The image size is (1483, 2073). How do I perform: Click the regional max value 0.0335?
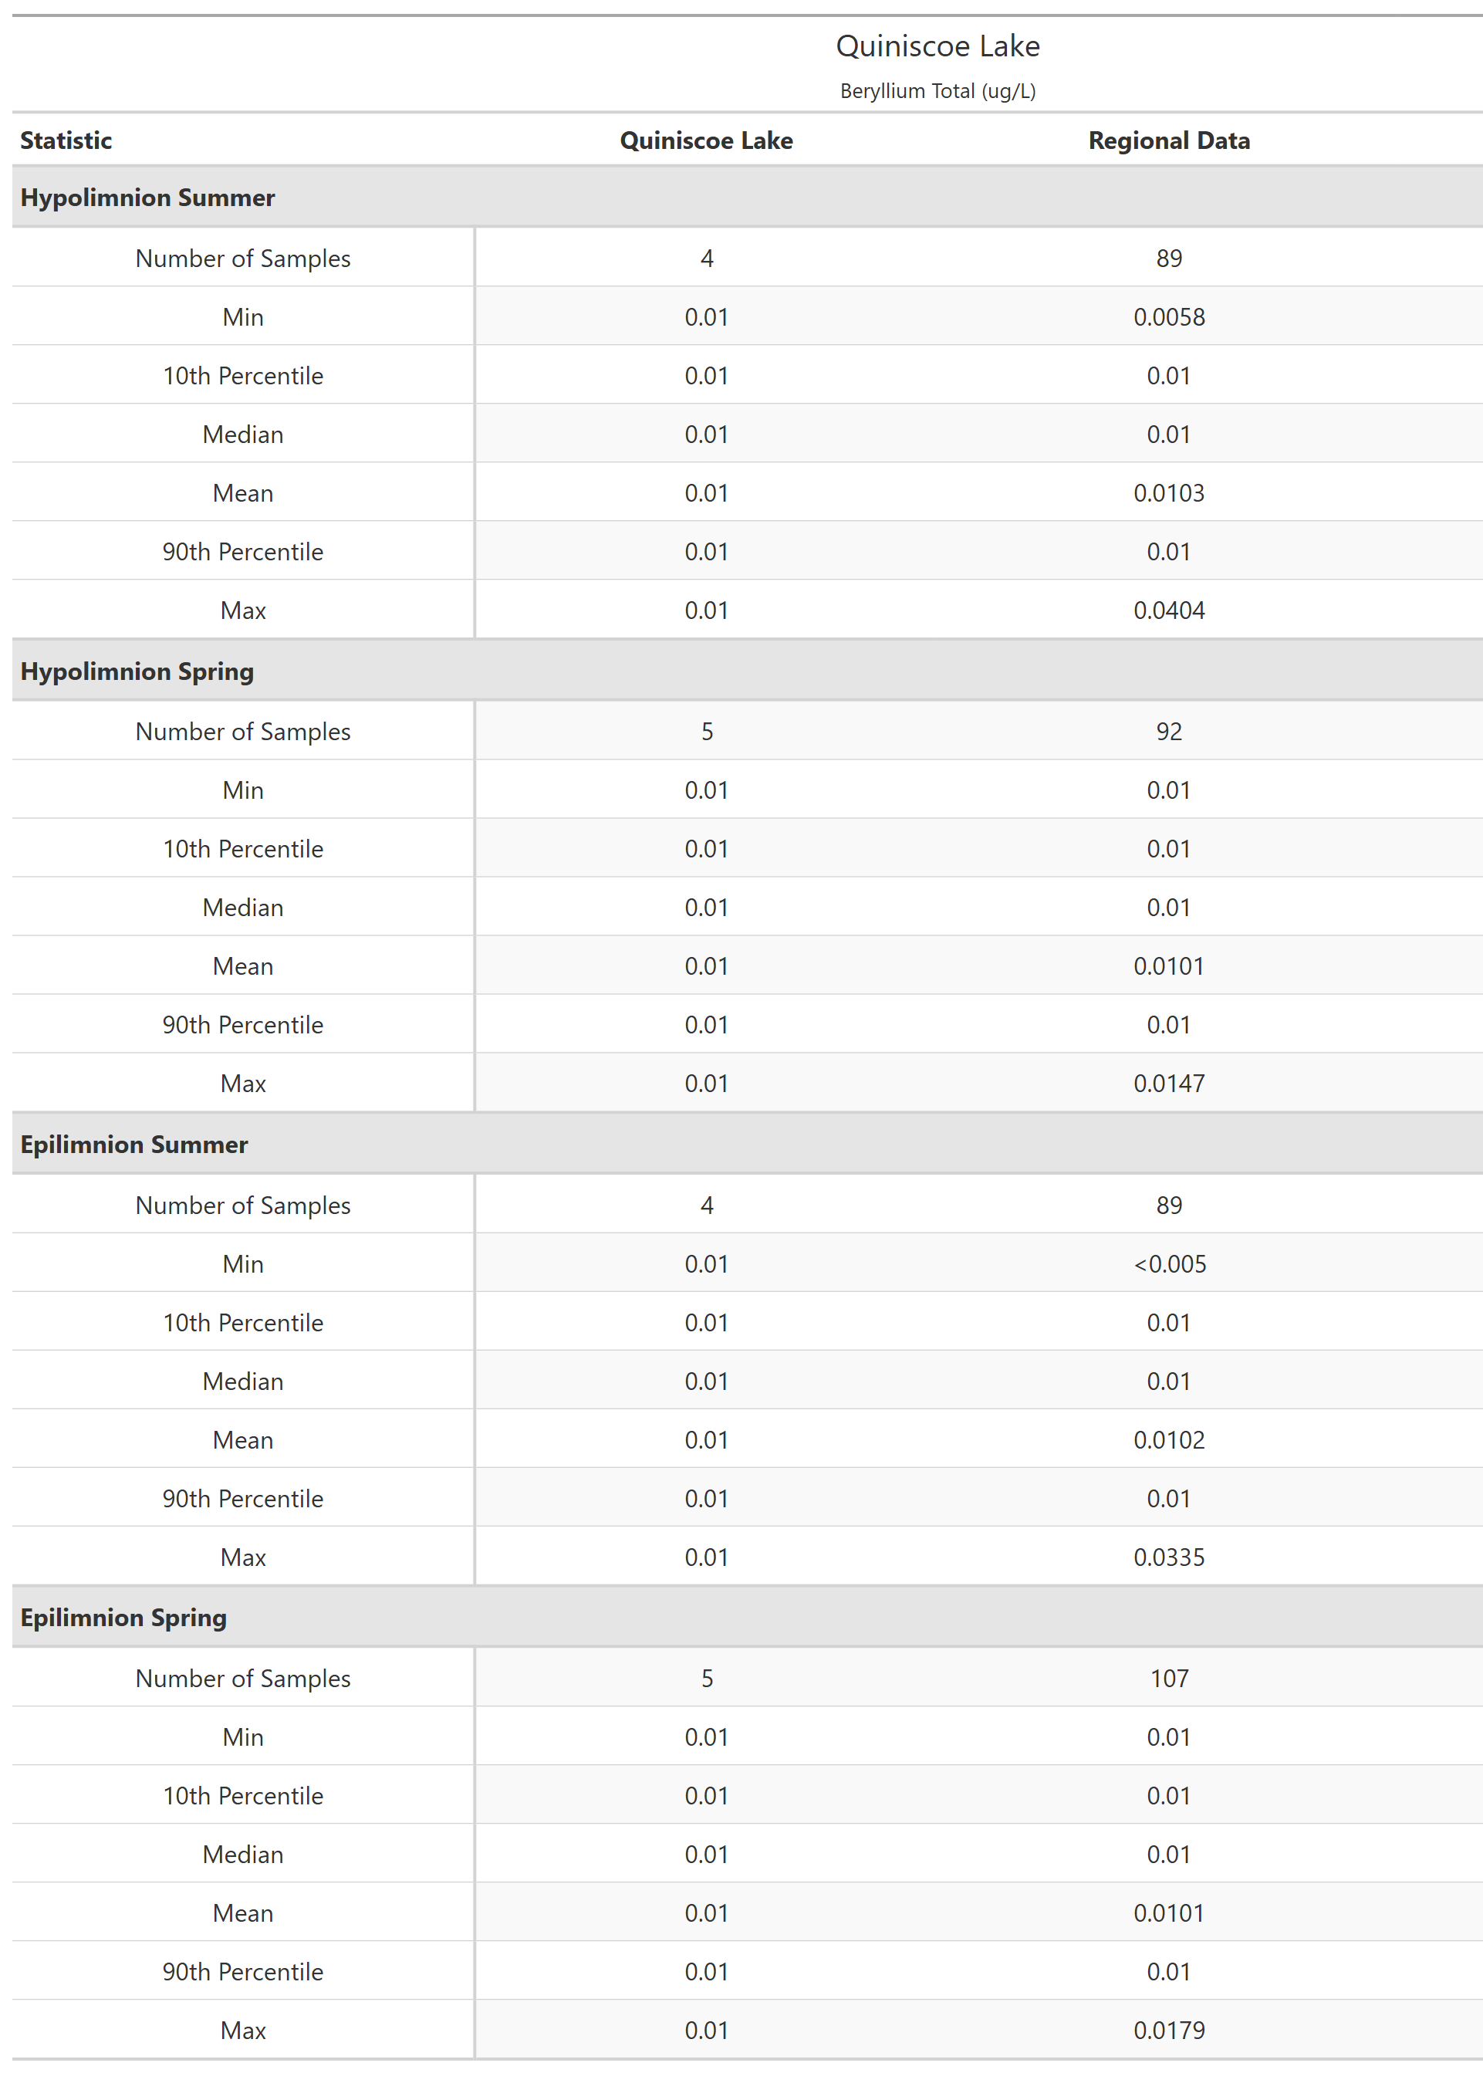tap(1168, 1557)
